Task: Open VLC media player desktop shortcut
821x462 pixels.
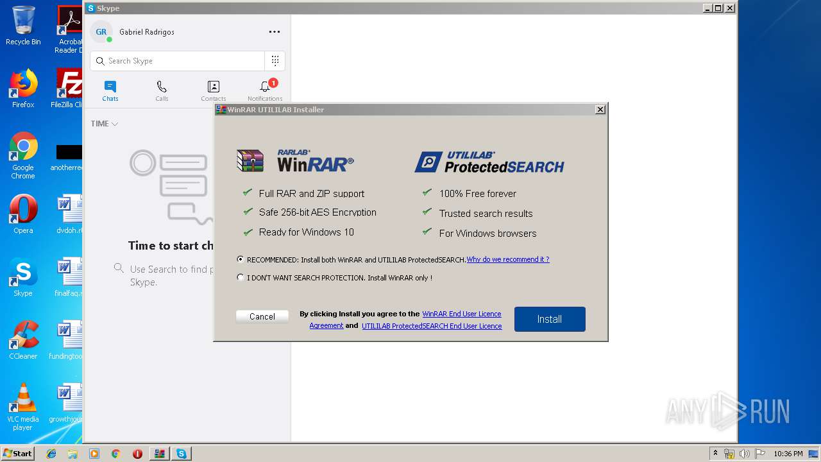Action: click(x=23, y=407)
